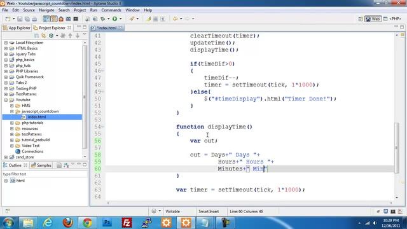Click the volume icon in system tray
407x229 pixels.
[375, 223]
